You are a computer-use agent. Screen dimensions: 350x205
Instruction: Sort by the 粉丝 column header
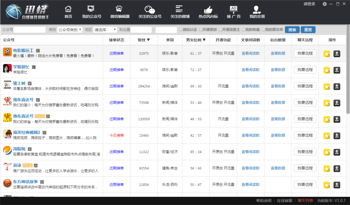144,40
